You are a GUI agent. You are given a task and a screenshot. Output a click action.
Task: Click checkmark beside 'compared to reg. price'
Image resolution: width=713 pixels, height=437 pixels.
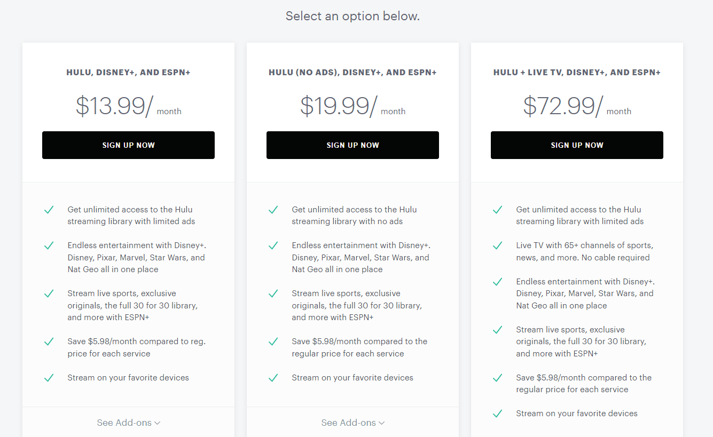point(49,341)
